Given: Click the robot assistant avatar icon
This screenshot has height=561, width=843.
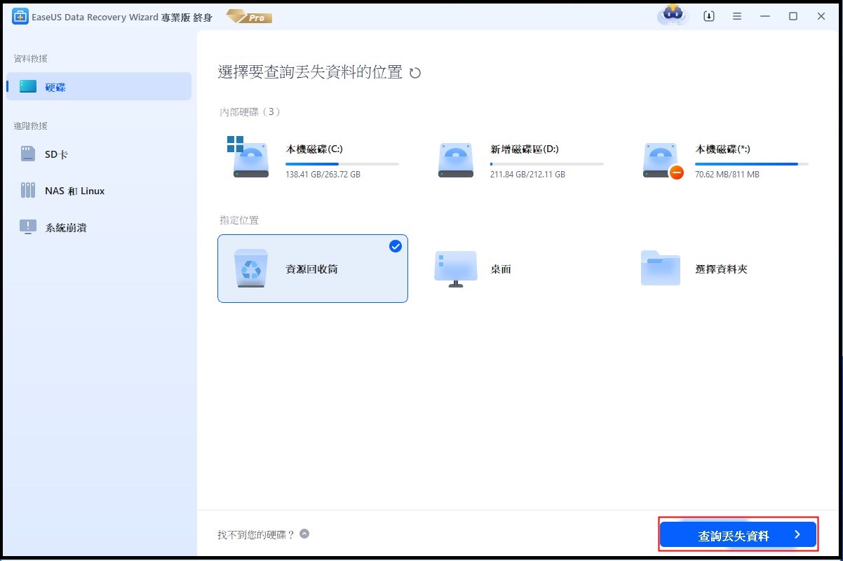Looking at the screenshot, I should [673, 15].
